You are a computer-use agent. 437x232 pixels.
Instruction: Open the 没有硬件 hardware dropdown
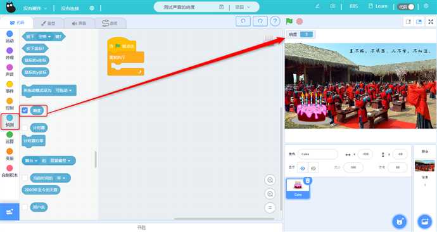(x=35, y=8)
